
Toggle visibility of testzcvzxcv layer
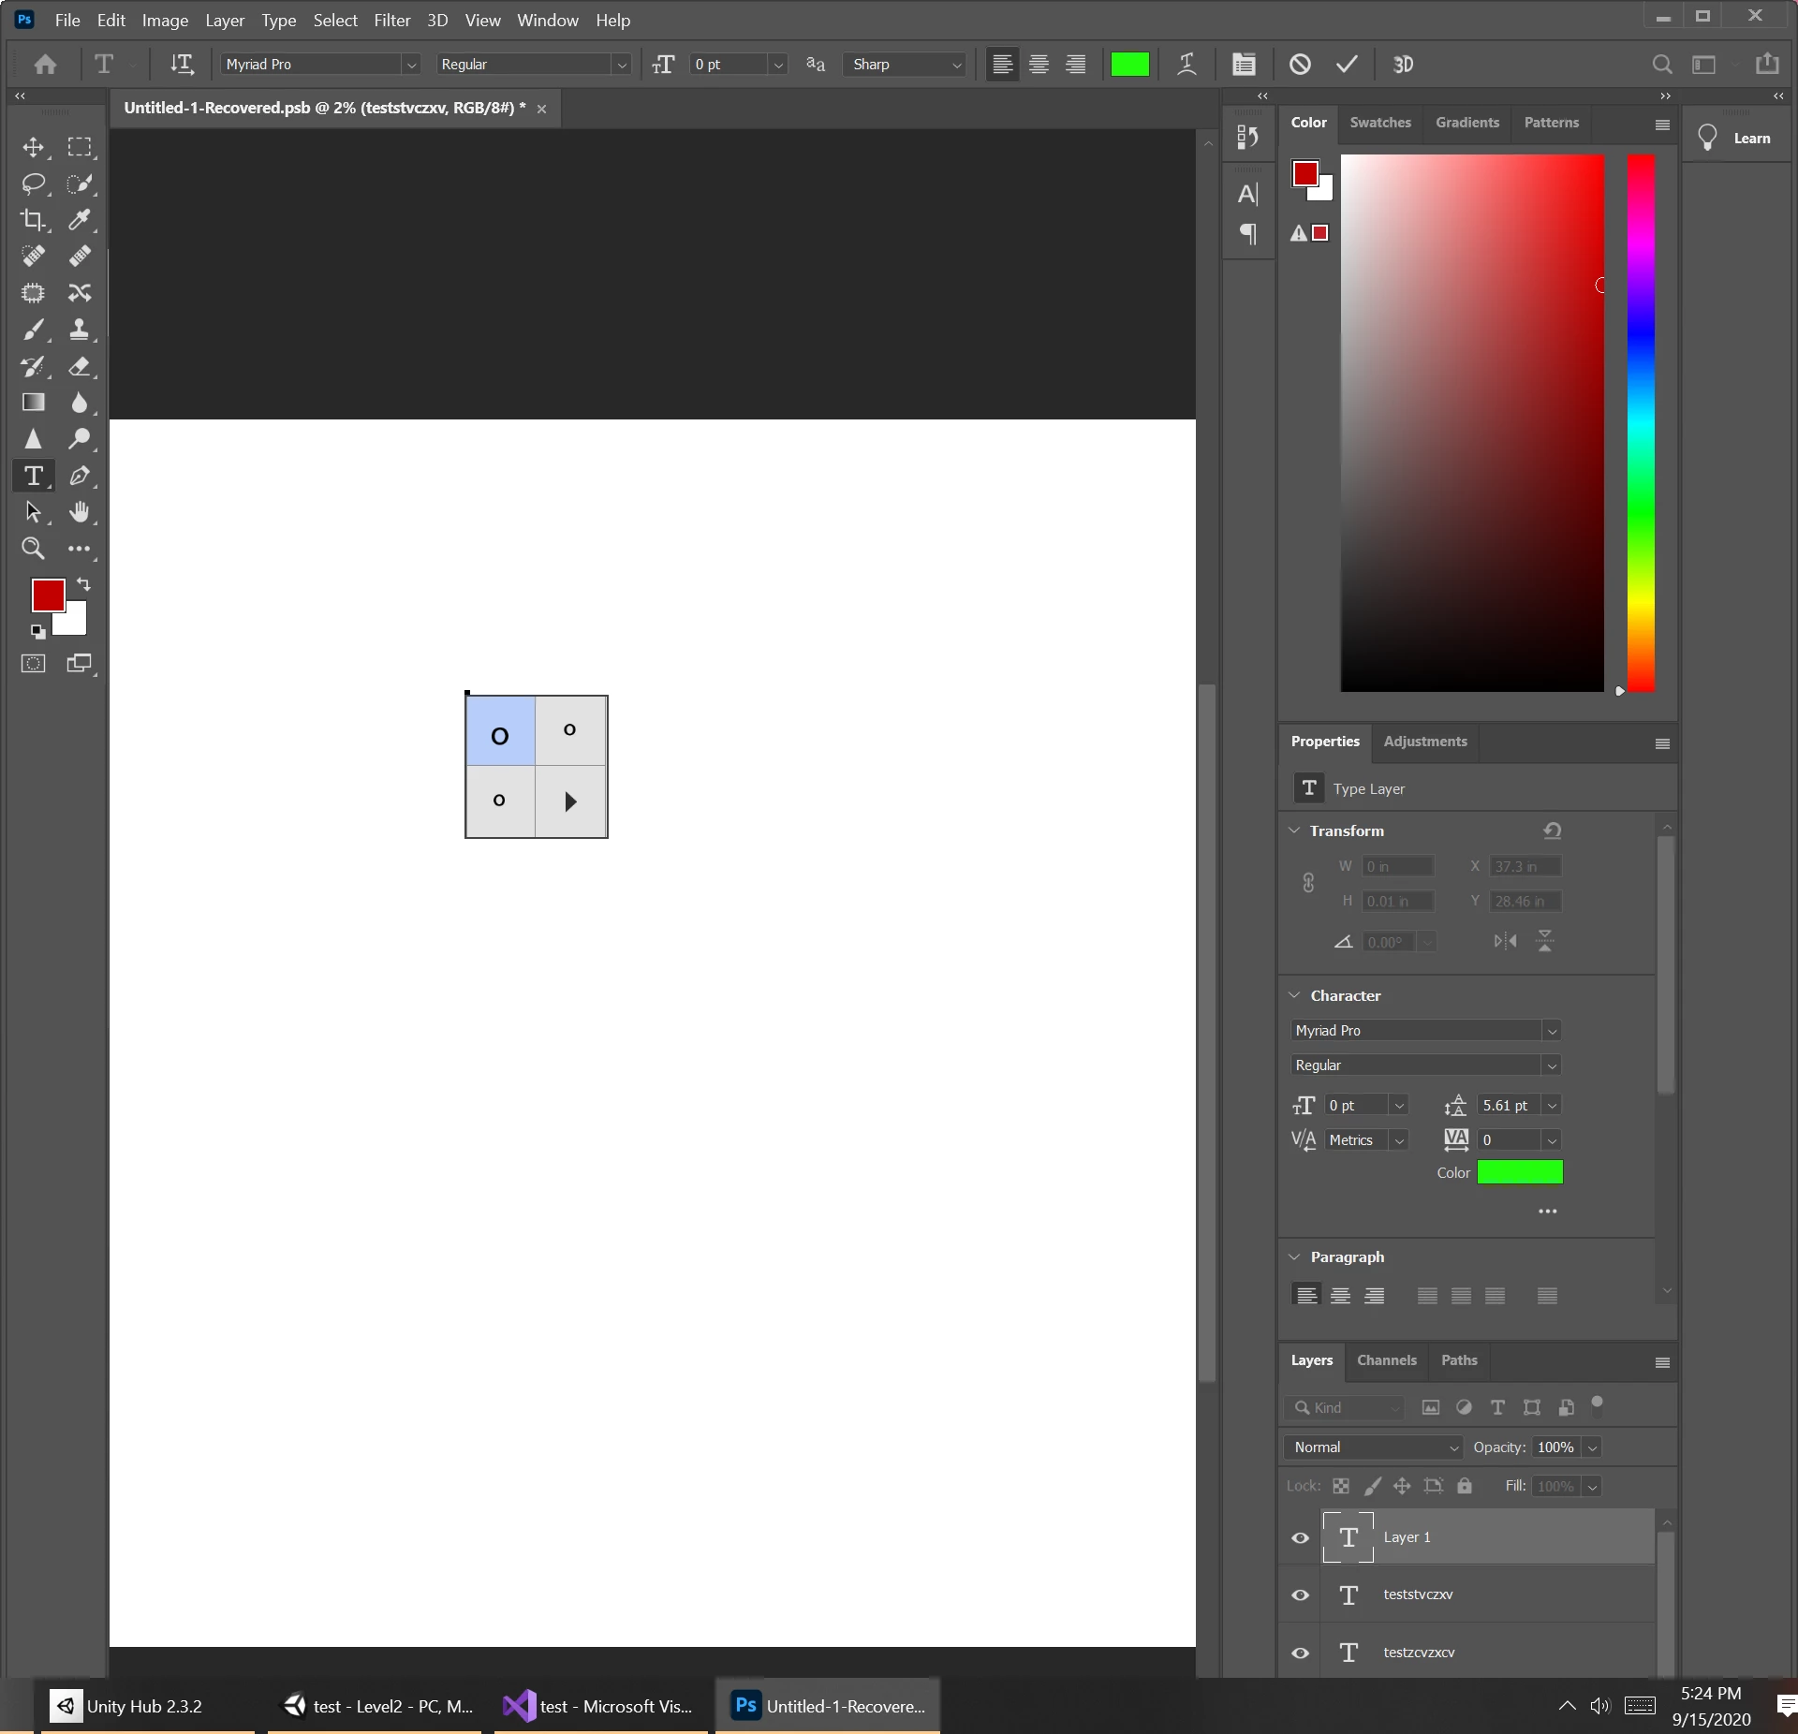coord(1300,1653)
